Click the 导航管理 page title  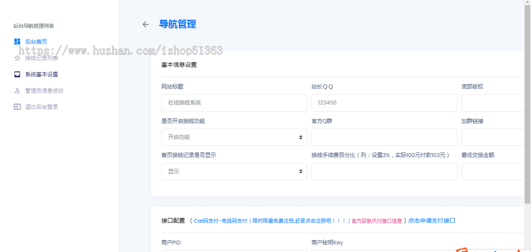[x=177, y=24]
